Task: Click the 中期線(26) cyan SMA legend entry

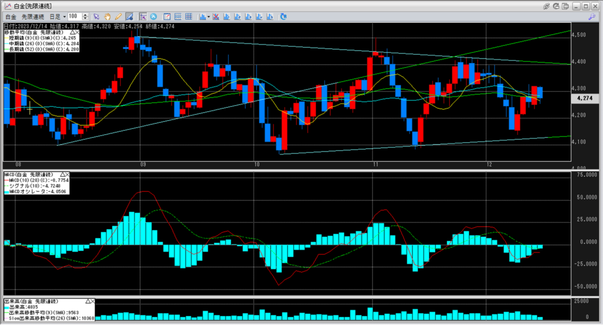Action: pos(42,44)
